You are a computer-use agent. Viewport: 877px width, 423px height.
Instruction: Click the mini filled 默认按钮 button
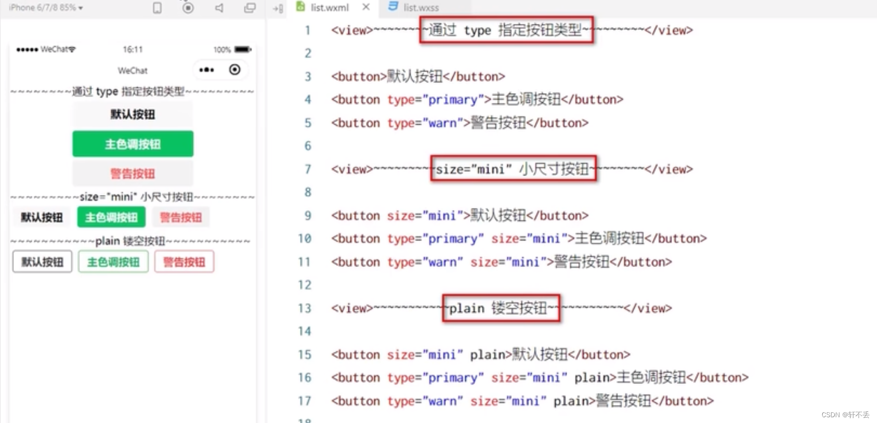pos(41,217)
